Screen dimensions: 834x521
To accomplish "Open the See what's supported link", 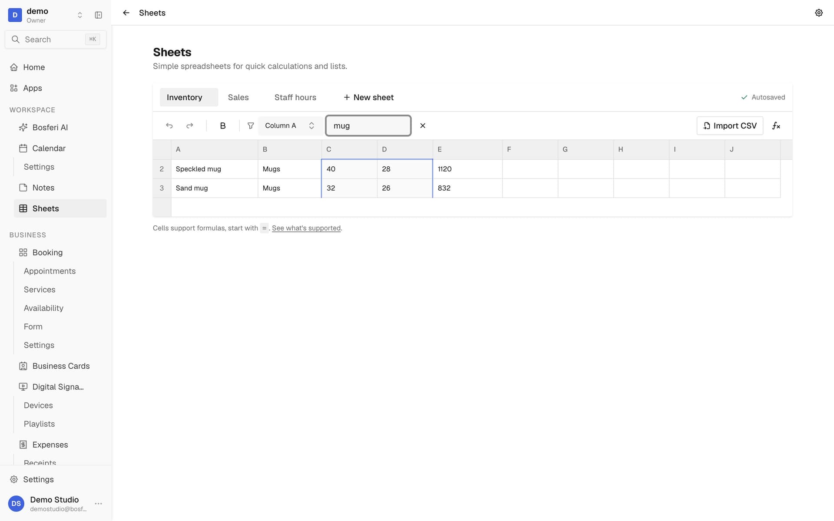I will click(x=306, y=228).
